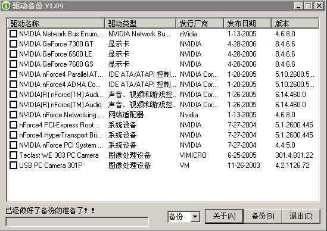Select the NVIDIA GeForce 7600 GS checkbox
This screenshot has width=327, height=231.
coord(13,64)
